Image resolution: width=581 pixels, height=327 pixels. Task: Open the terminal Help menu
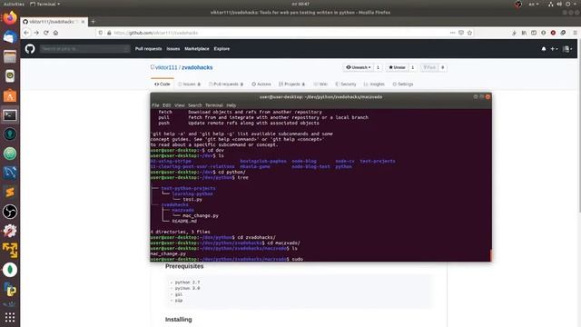tap(231, 105)
